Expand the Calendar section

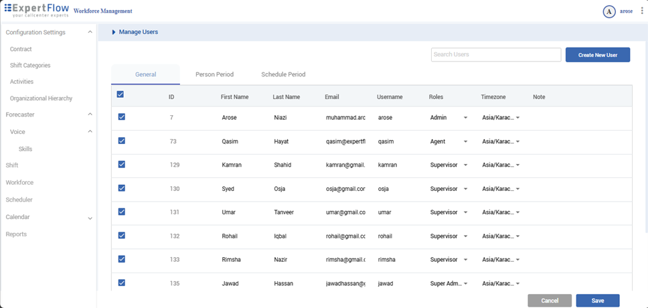(x=90, y=218)
